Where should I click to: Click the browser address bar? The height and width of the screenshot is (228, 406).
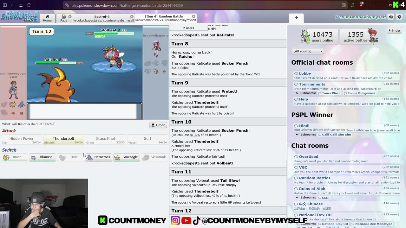pyautogui.click(x=203, y=5)
